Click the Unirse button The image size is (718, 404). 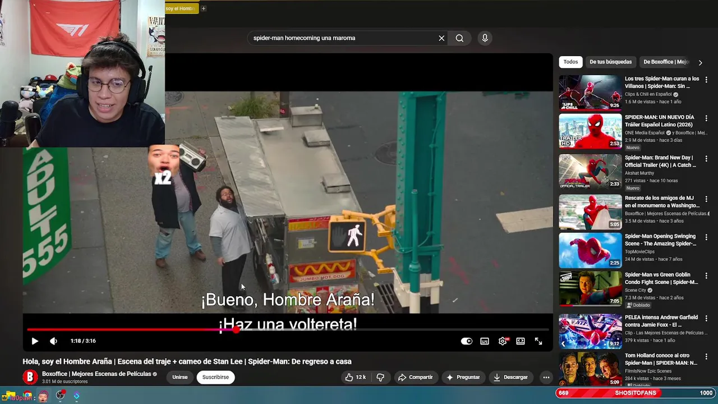(x=180, y=377)
